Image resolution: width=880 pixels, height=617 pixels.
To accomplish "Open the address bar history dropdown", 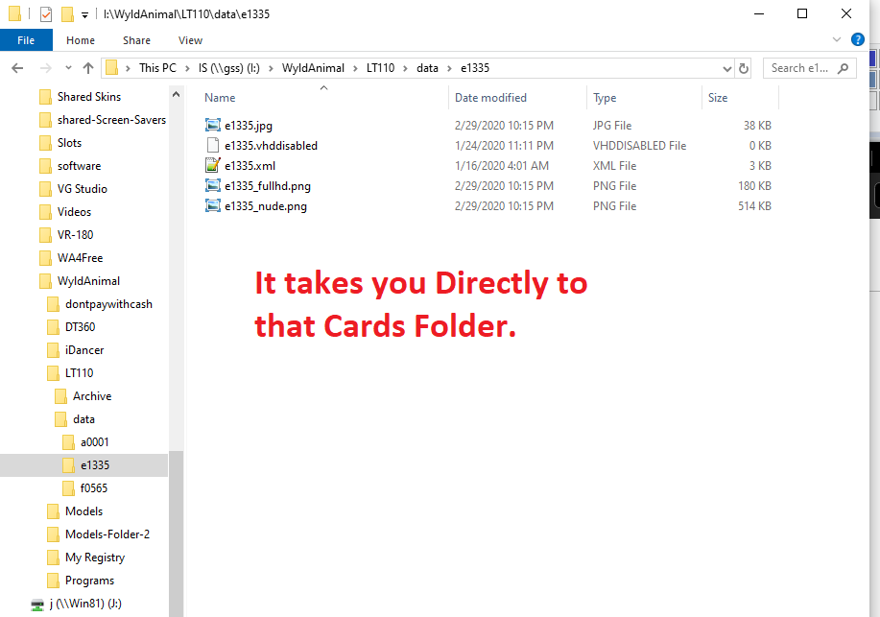I will click(x=726, y=68).
